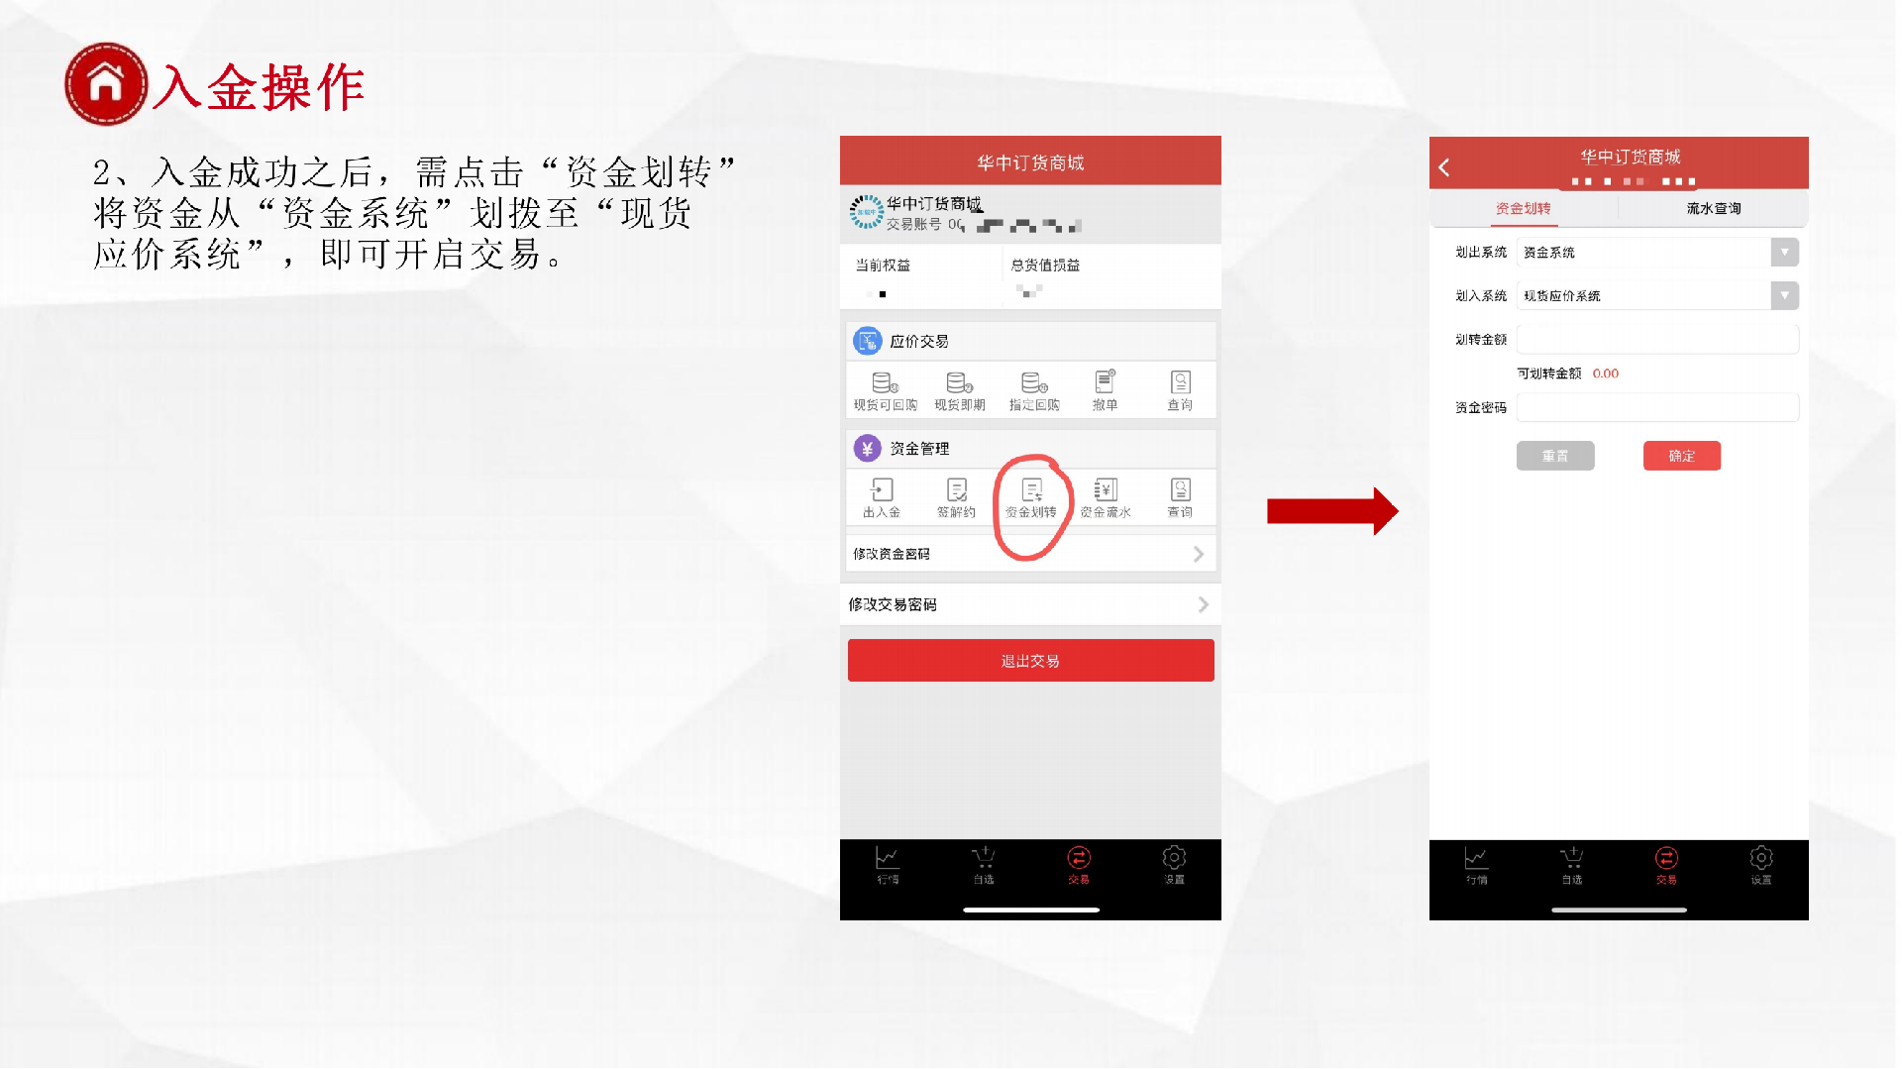Open the 修改资金密码 row chevron
1902x1069 pixels.
[1199, 554]
